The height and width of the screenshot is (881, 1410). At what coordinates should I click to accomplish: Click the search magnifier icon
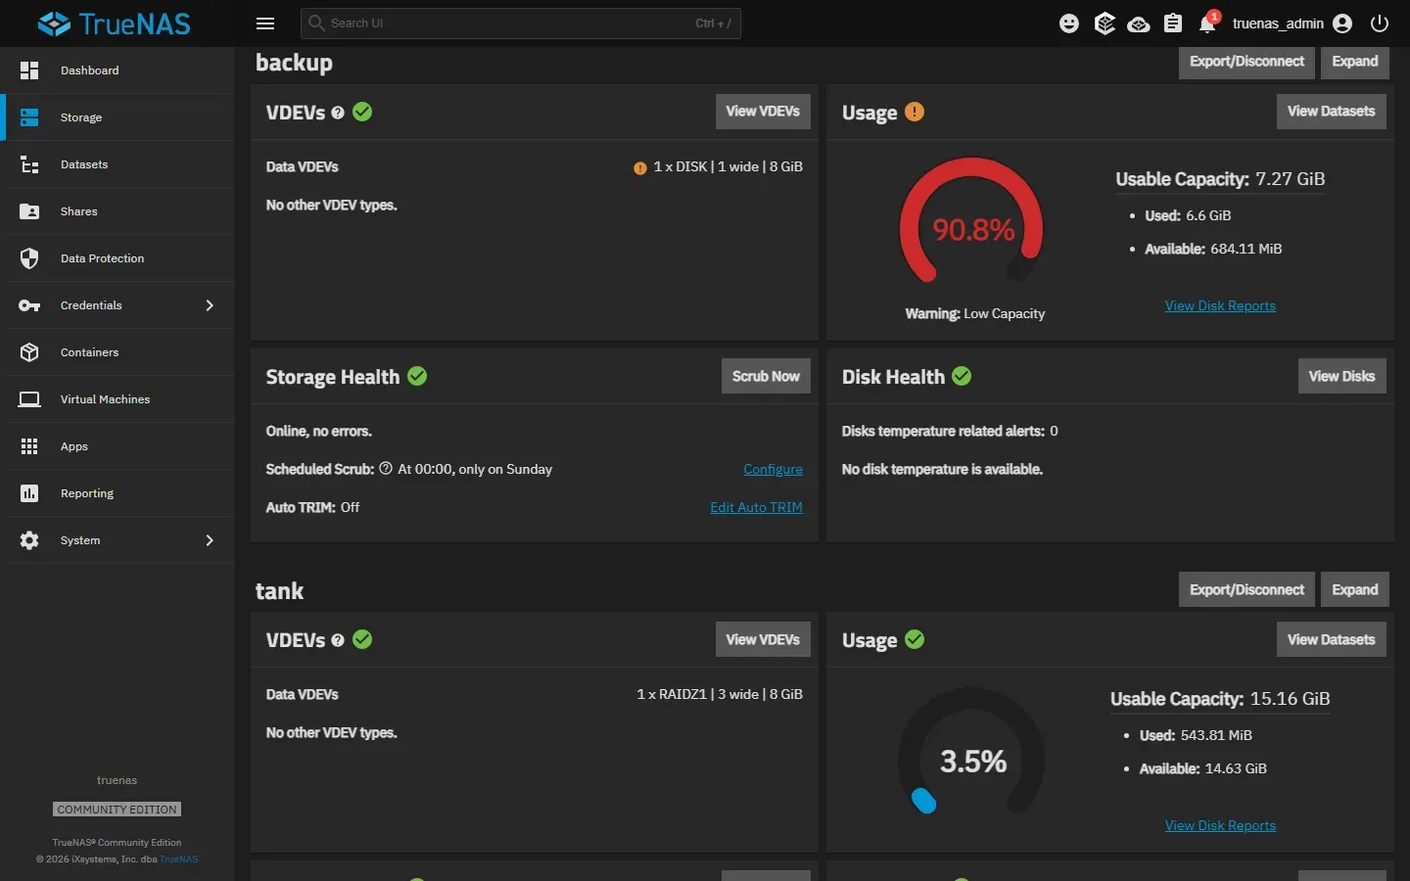(x=316, y=23)
